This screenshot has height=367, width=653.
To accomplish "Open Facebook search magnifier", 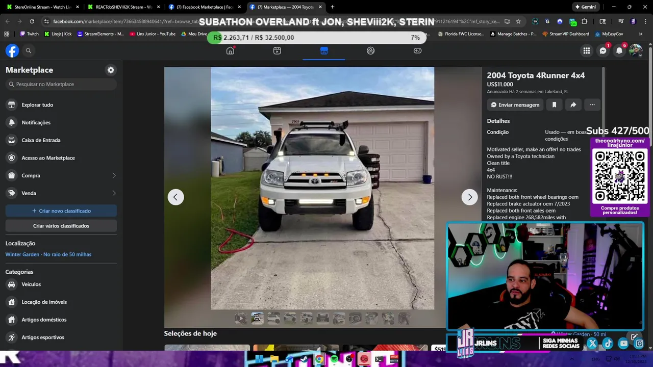I will tap(29, 50).
